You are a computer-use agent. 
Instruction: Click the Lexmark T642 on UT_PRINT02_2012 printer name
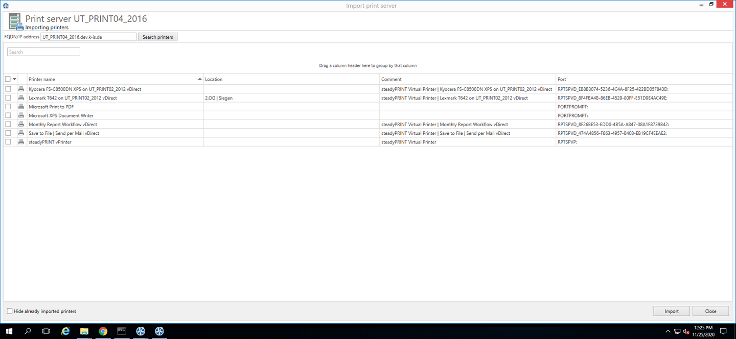(73, 98)
